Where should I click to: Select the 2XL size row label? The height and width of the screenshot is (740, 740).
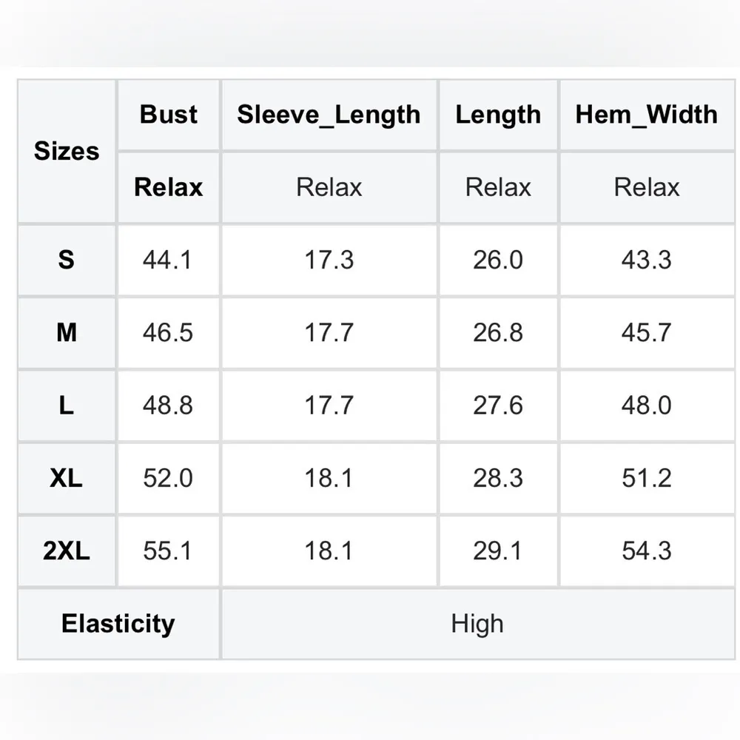67,551
